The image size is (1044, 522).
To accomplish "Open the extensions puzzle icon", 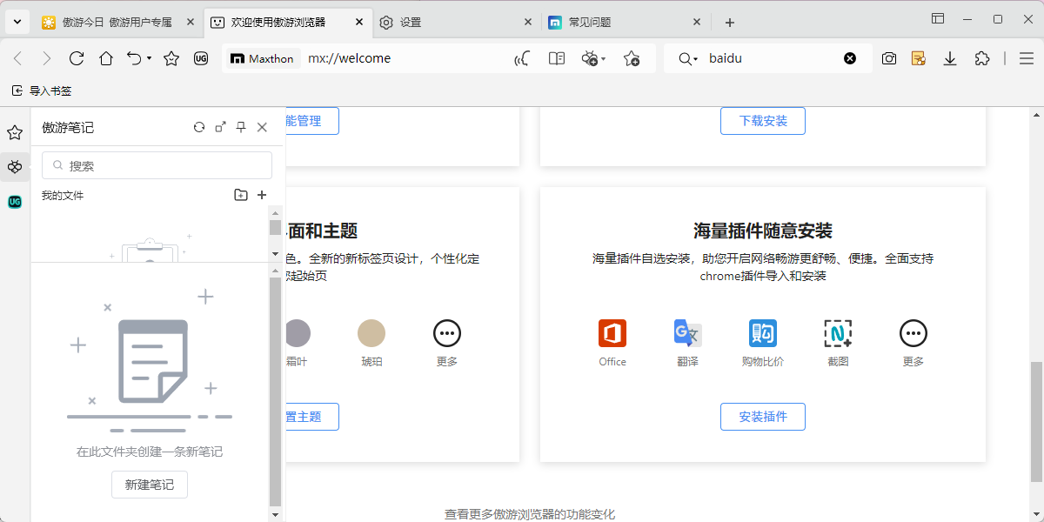I will tap(982, 58).
